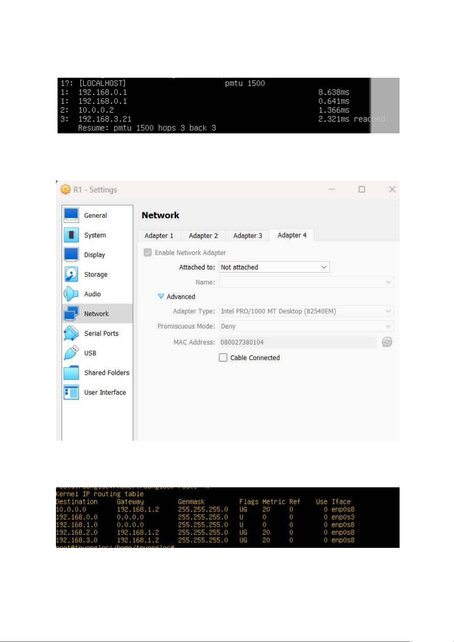Switch to the Adapter 3 tab

247,235
